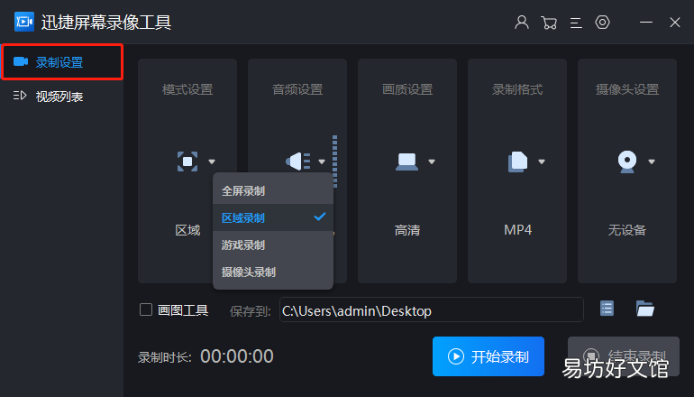Close the recorder window
Image resolution: width=694 pixels, height=397 pixels.
coord(675,23)
